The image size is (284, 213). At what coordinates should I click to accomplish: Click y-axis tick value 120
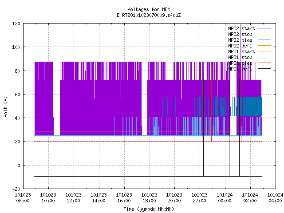pyautogui.click(x=16, y=24)
